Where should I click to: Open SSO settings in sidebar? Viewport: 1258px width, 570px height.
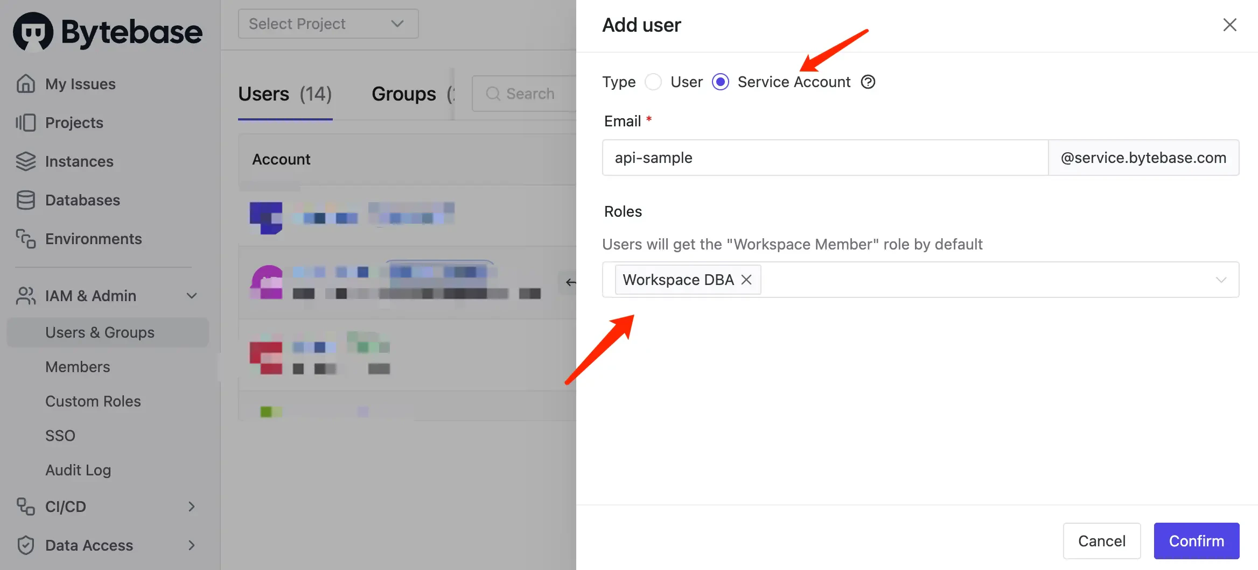(60, 436)
